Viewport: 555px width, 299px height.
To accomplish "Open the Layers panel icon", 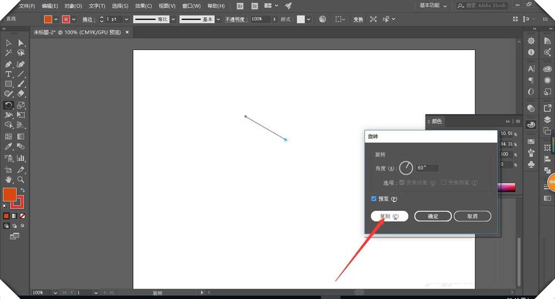I will click(547, 119).
